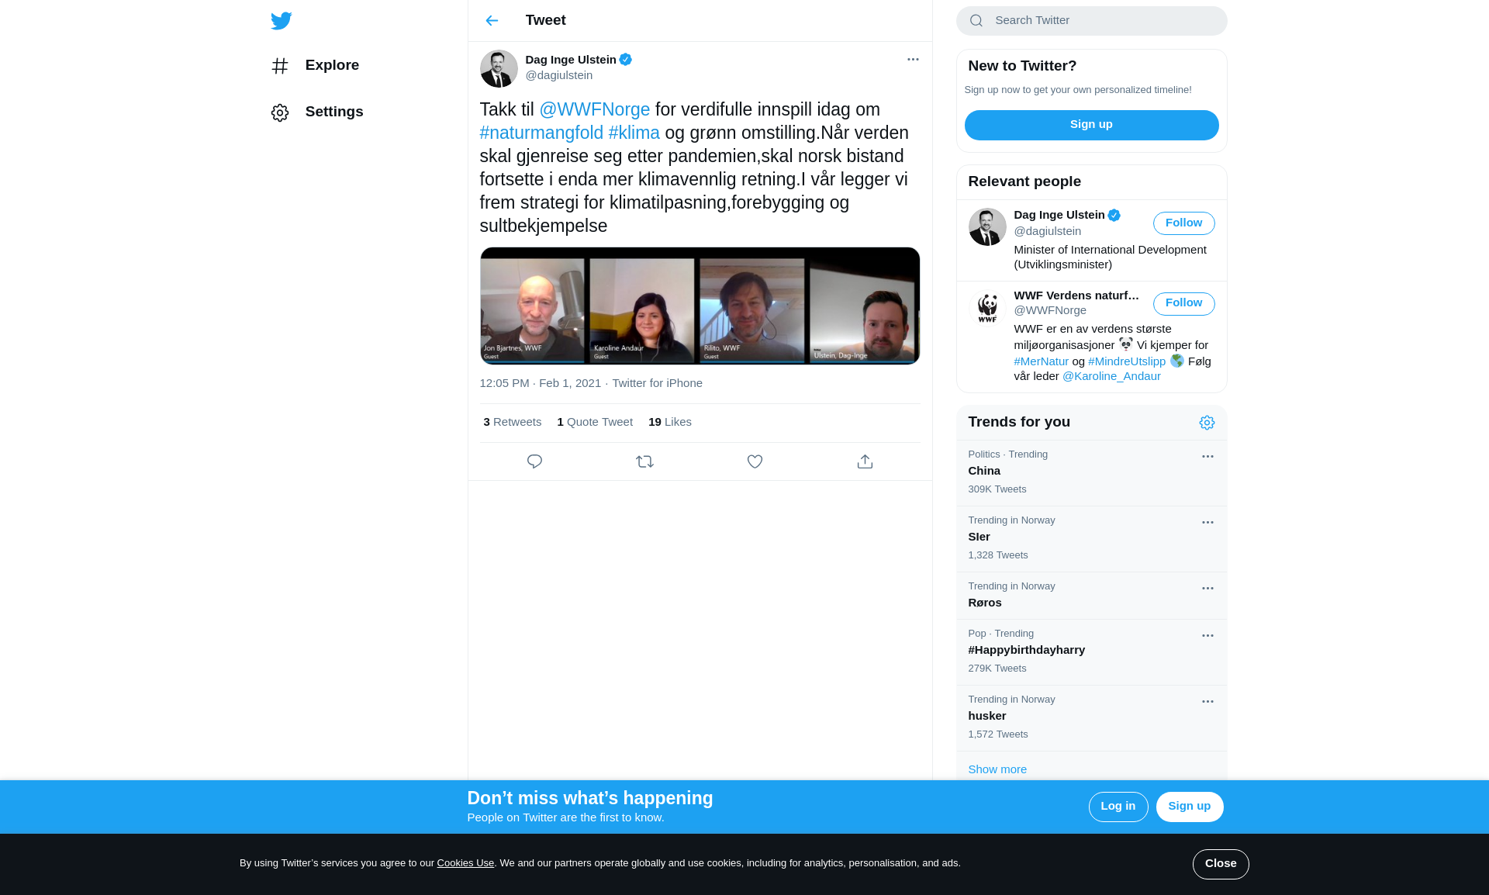Click the reply speech bubble icon
The width and height of the screenshot is (1489, 895).
pyautogui.click(x=534, y=461)
